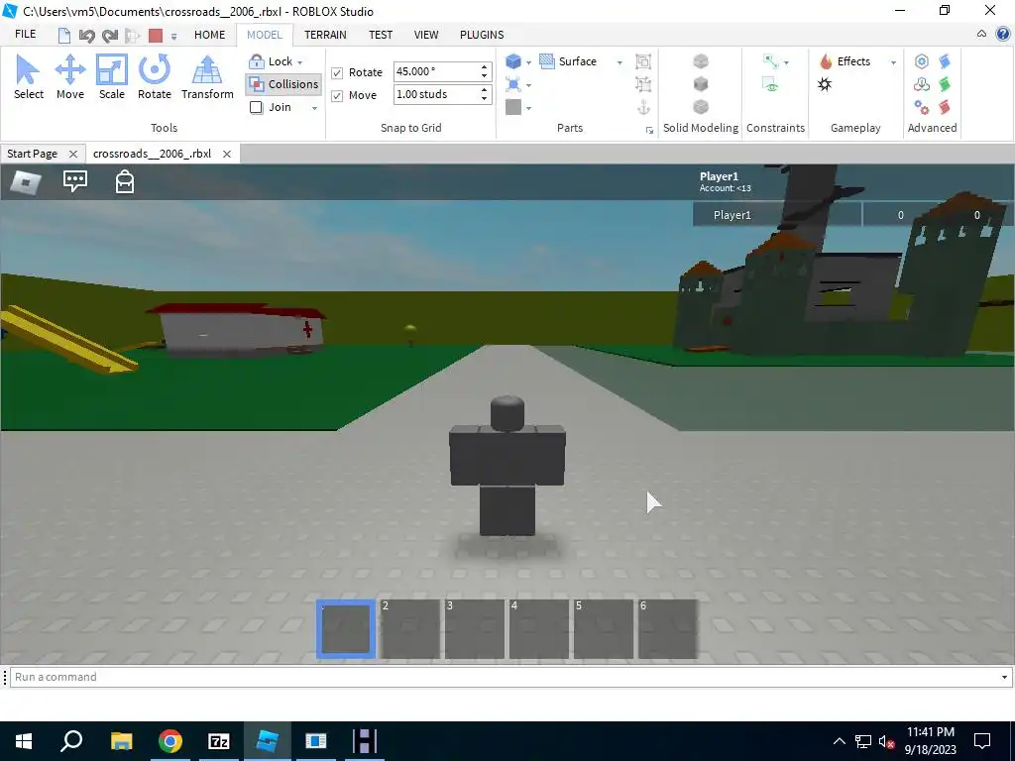The width and height of the screenshot is (1015, 761).
Task: Toggle the Join surfaces checkbox
Action: click(257, 107)
